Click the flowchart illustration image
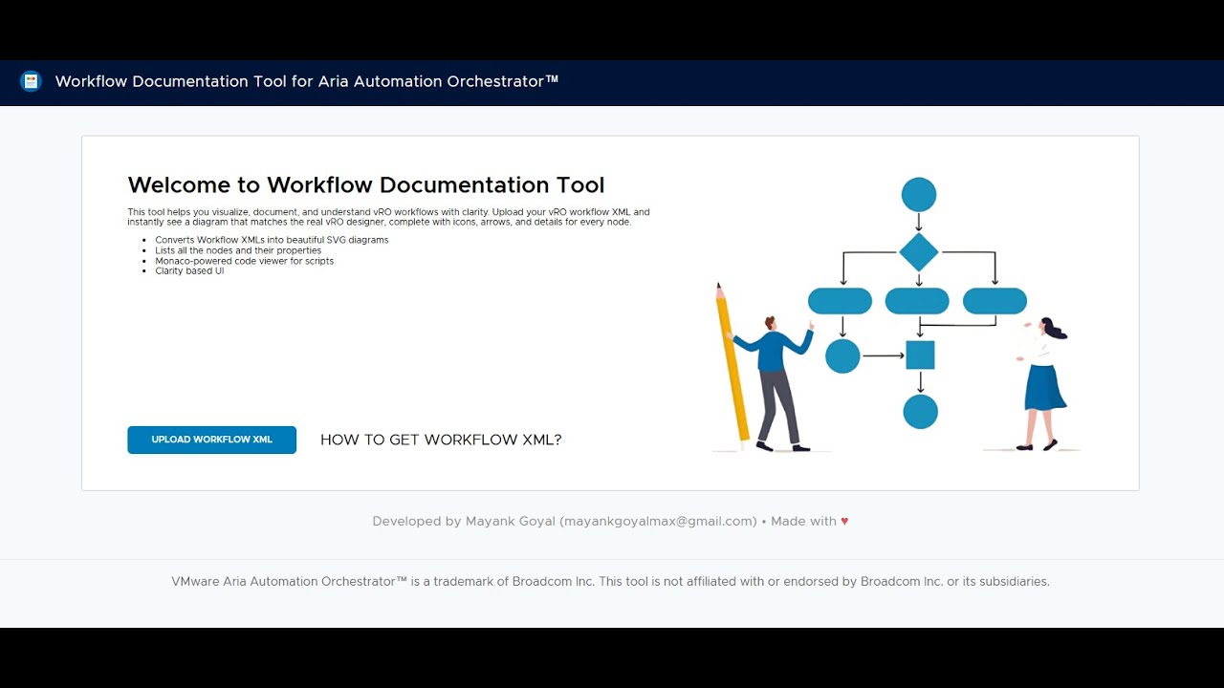1224x688 pixels. click(897, 312)
